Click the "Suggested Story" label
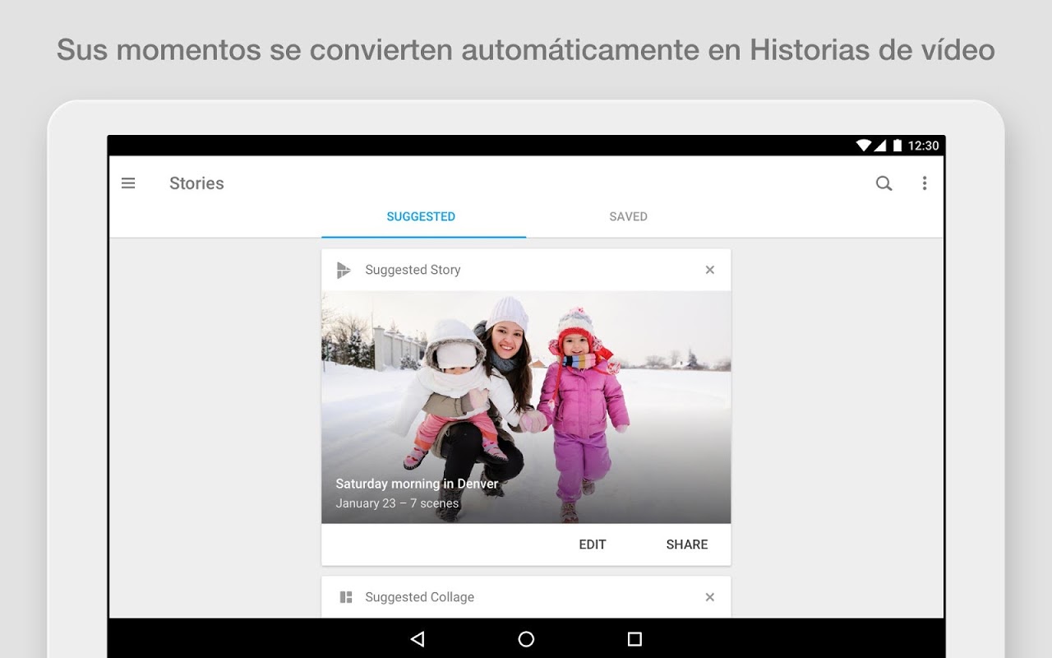The width and height of the screenshot is (1052, 658). [413, 270]
